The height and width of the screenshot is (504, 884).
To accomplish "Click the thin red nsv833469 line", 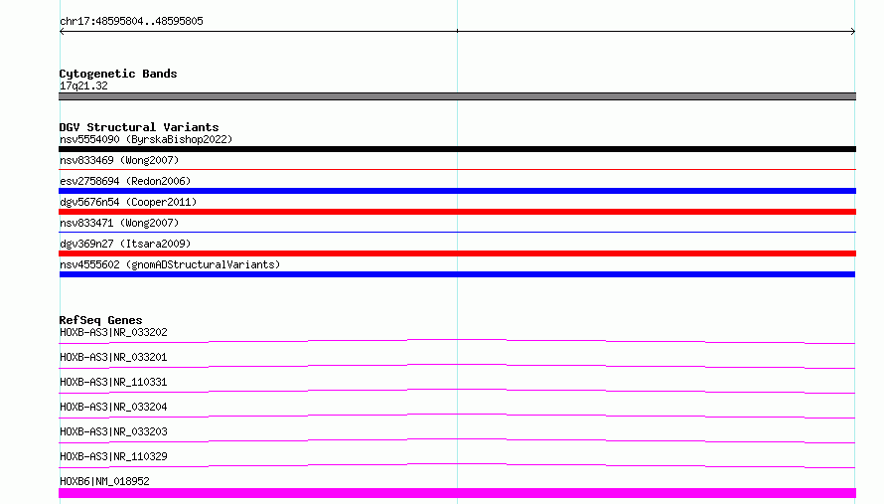I will 457,169.
